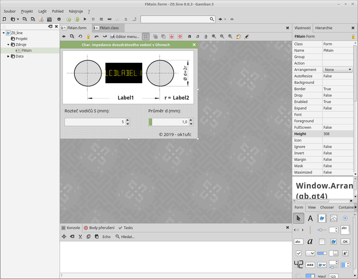Viewport: 358px width, 279px height.
Task: Open project properties gear icon
Action: tap(59, 19)
